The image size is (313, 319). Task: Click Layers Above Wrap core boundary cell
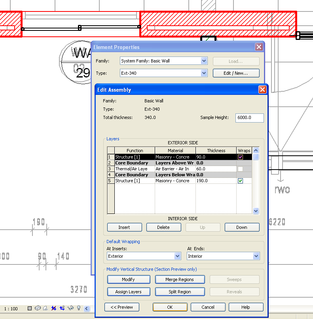pyautogui.click(x=175, y=163)
